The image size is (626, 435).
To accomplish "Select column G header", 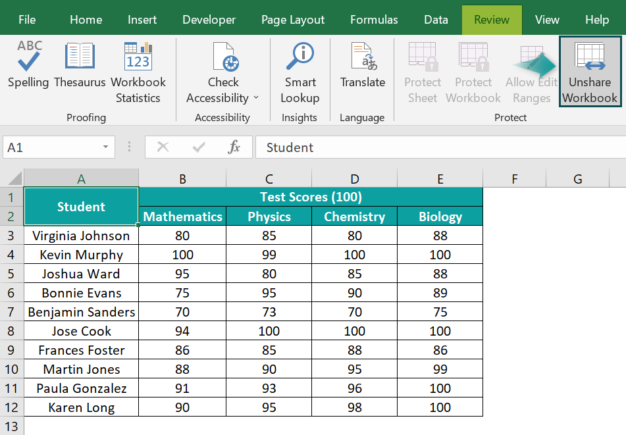I will point(577,178).
